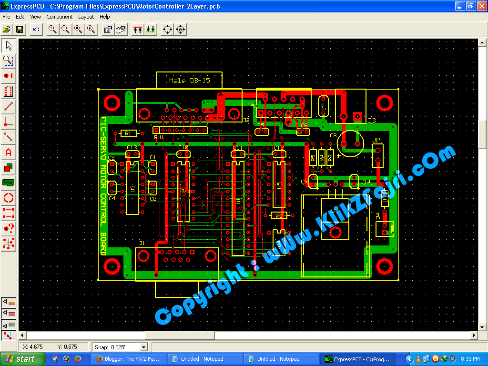Select the zoom-to-area tool
488x366 pixels.
9,61
